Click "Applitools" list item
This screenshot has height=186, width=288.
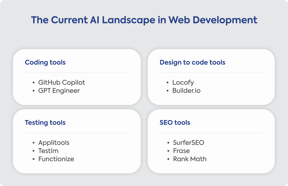(54, 143)
